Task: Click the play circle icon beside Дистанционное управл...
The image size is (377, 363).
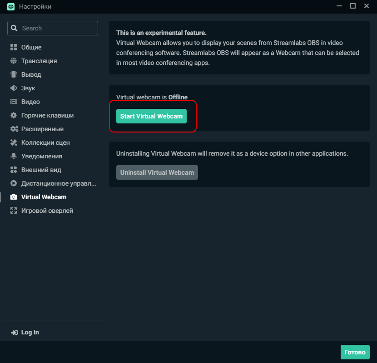Action: (x=14, y=184)
